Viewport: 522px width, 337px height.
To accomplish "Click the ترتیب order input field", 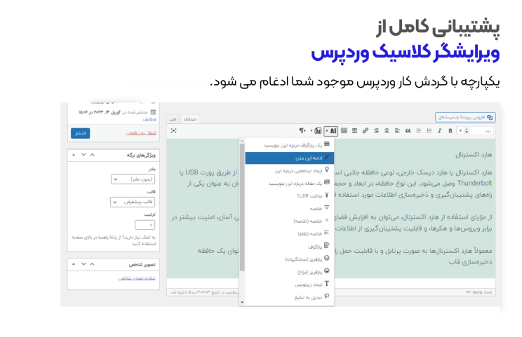I will (x=145, y=225).
